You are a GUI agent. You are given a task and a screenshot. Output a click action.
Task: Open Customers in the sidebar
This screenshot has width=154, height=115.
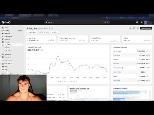point(8,36)
